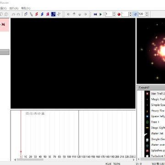Select the Star Trail 2 emitter
This screenshot has width=165, height=165.
[x=158, y=93]
